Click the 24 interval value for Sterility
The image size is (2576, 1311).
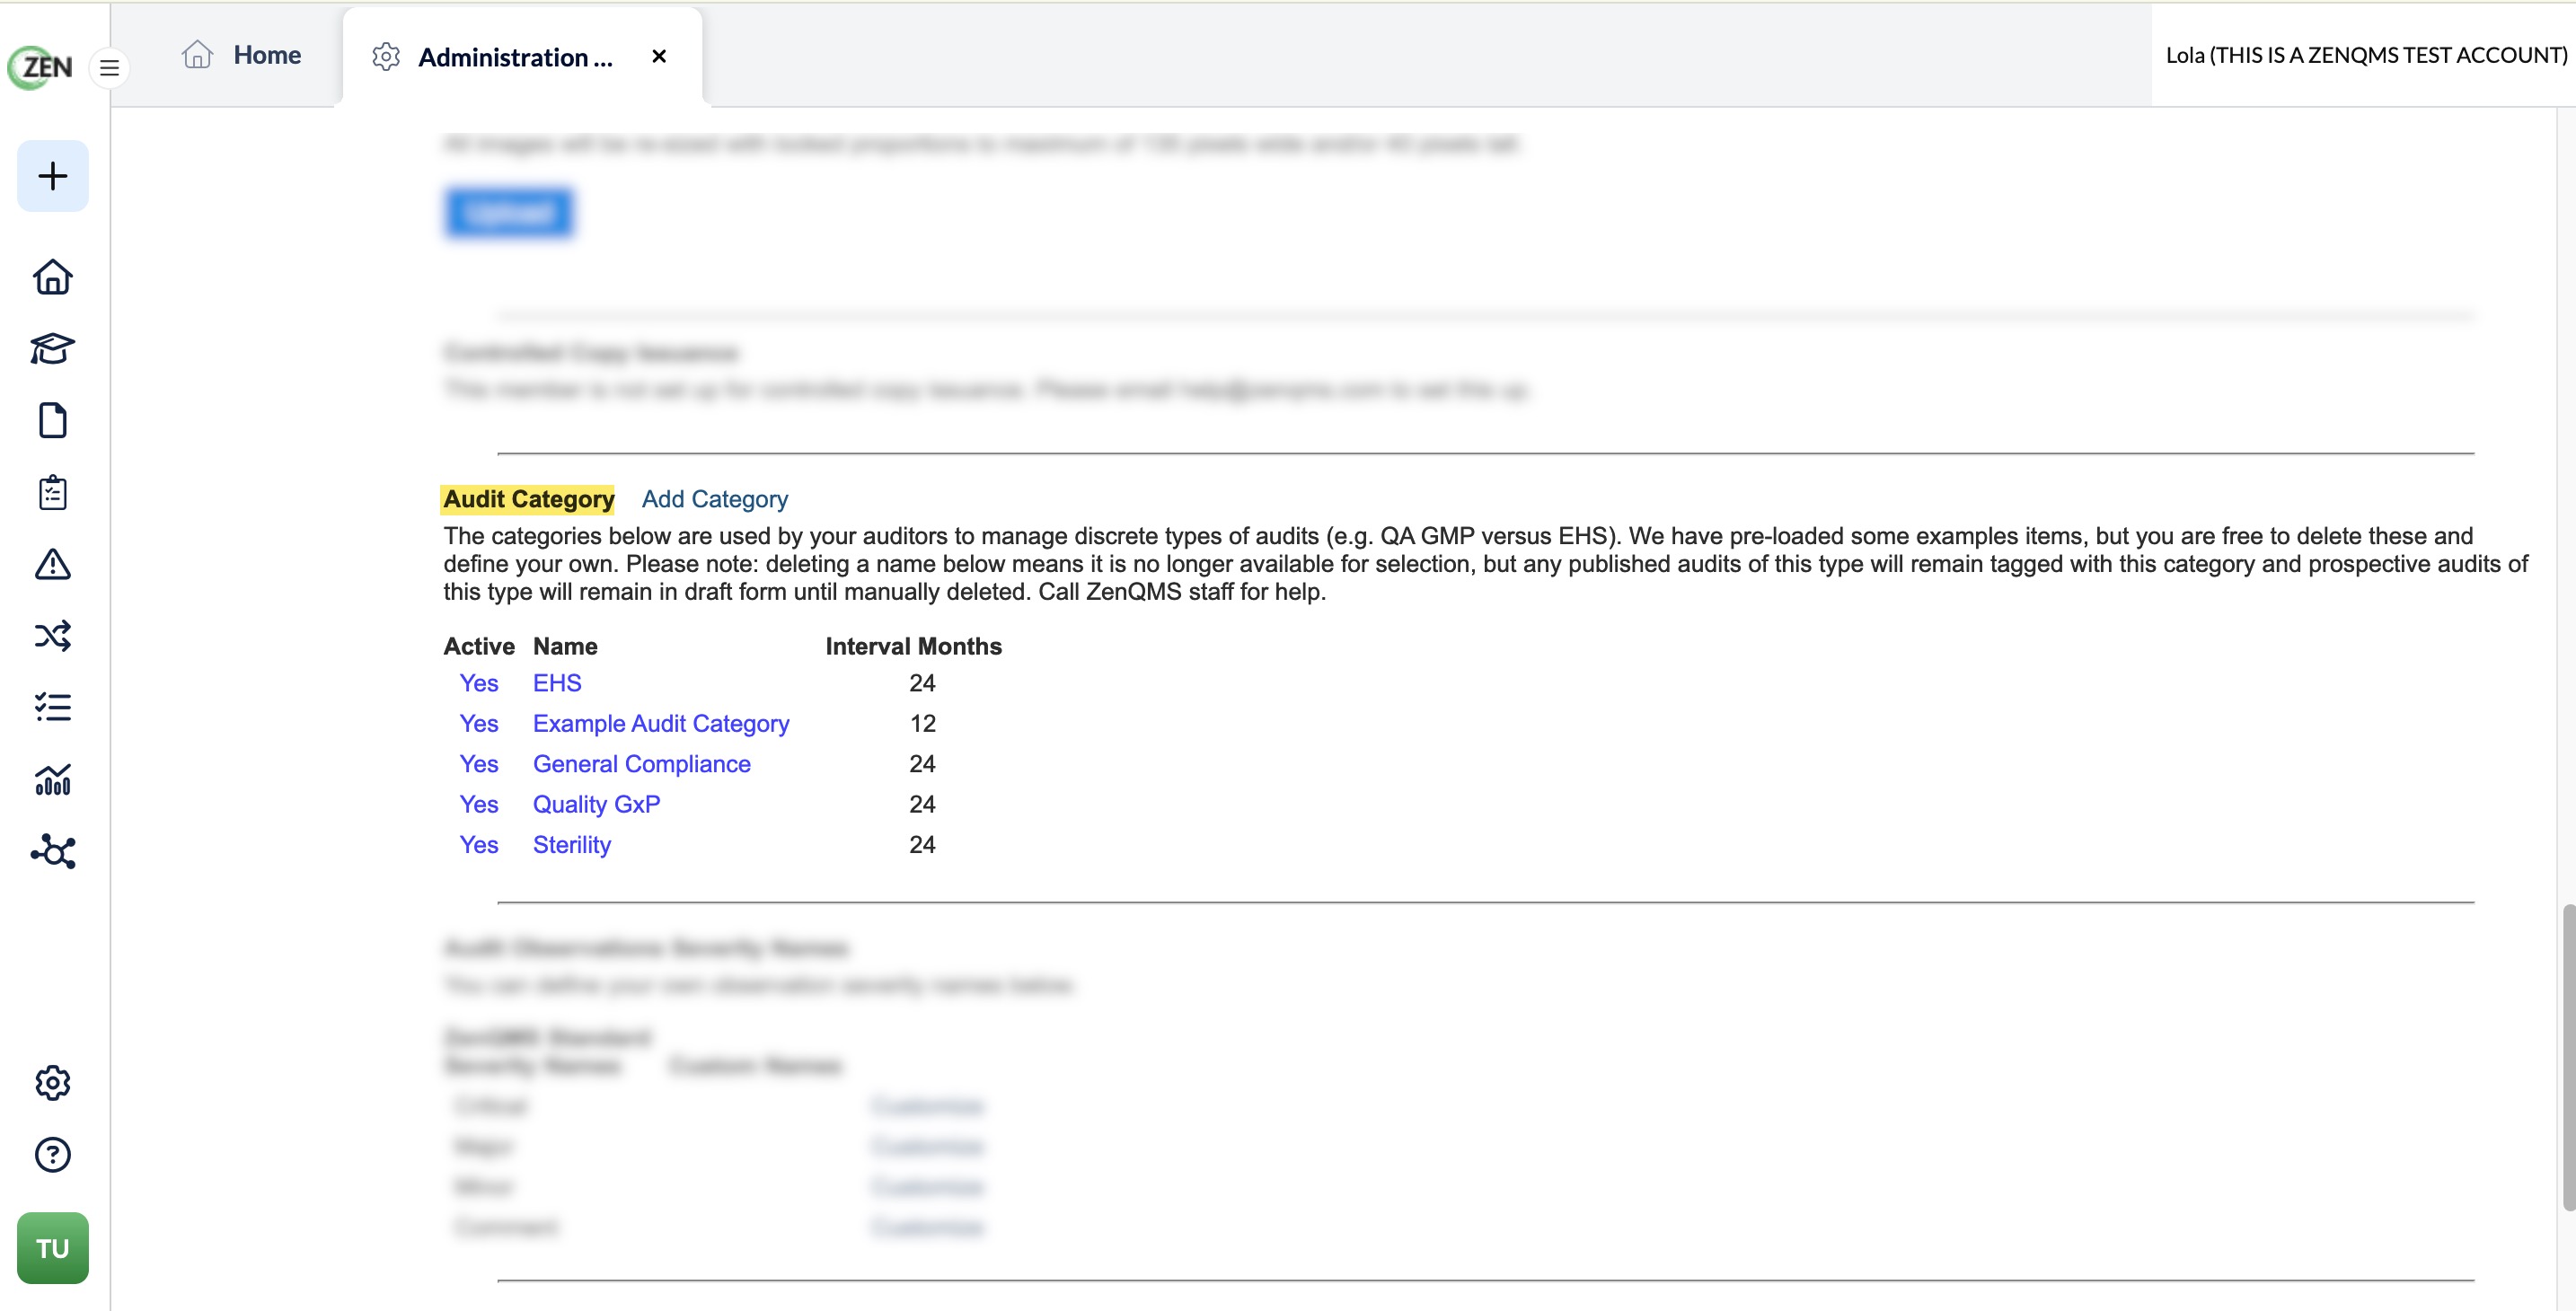tap(922, 845)
